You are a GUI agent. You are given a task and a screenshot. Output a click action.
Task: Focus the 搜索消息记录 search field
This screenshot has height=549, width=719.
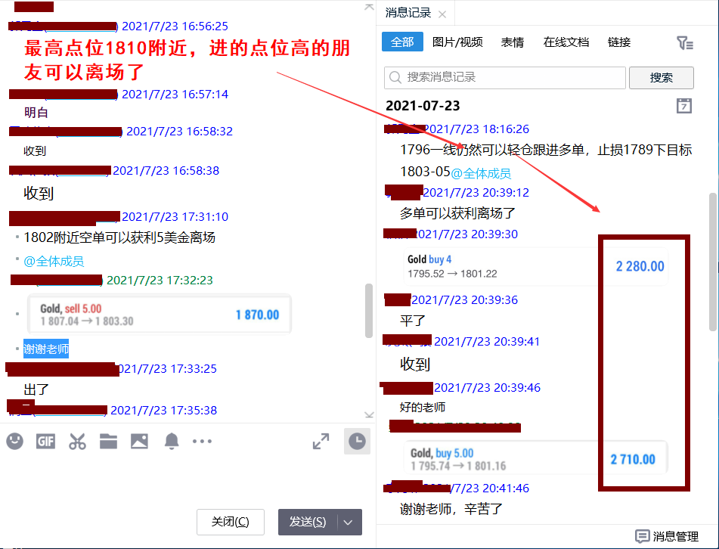click(x=505, y=78)
